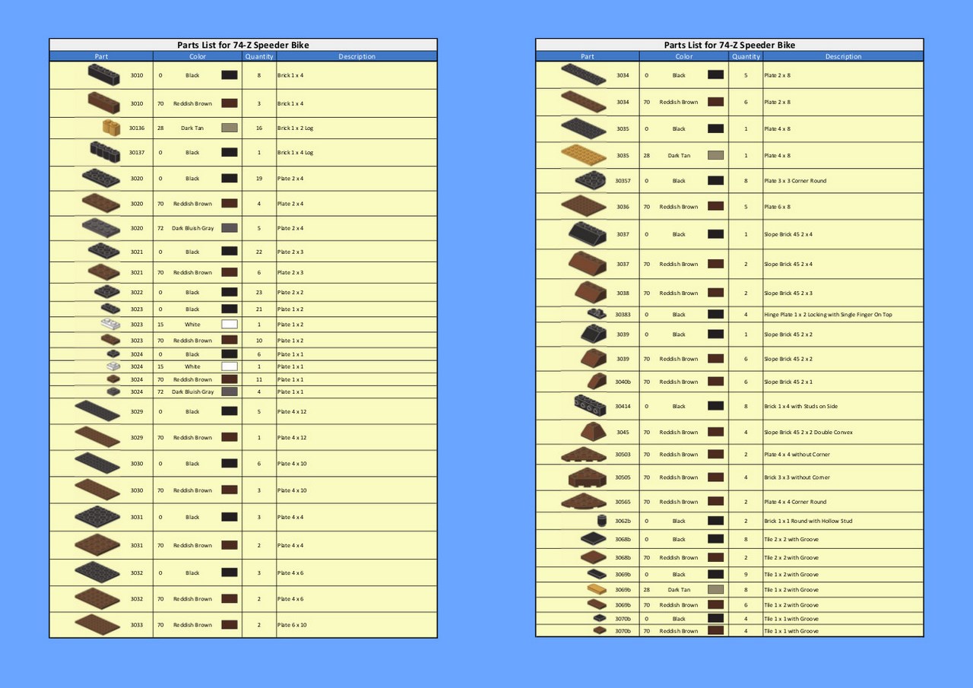This screenshot has height=688, width=973.
Task: Click the dark tan 3069b tile image
Action: [x=597, y=589]
